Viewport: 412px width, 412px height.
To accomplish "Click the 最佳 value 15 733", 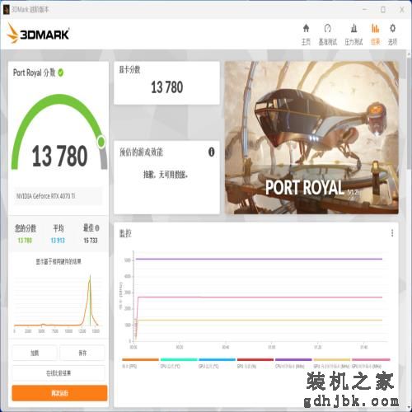I will [x=91, y=241].
